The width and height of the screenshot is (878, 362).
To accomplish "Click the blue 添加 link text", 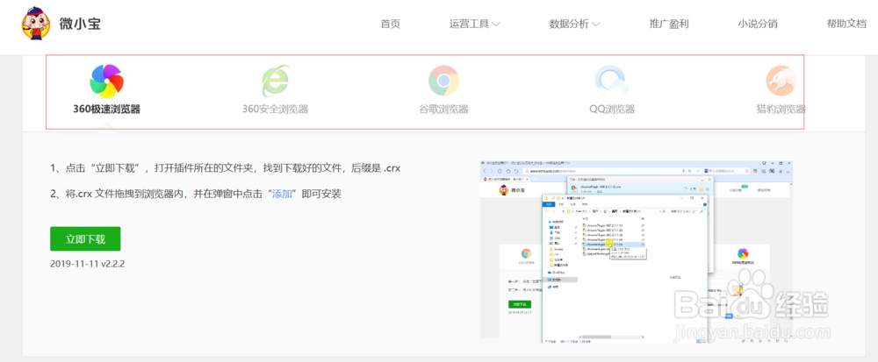I will pyautogui.click(x=282, y=194).
